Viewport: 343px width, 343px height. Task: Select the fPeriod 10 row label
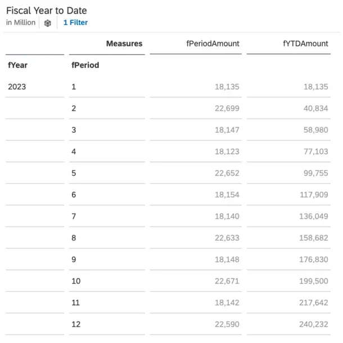coord(76,281)
